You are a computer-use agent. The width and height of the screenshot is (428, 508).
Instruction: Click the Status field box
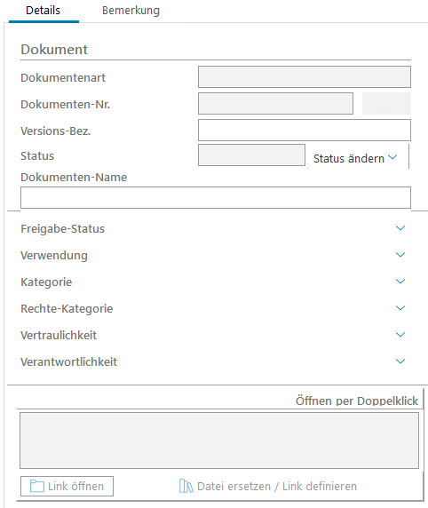click(252, 155)
